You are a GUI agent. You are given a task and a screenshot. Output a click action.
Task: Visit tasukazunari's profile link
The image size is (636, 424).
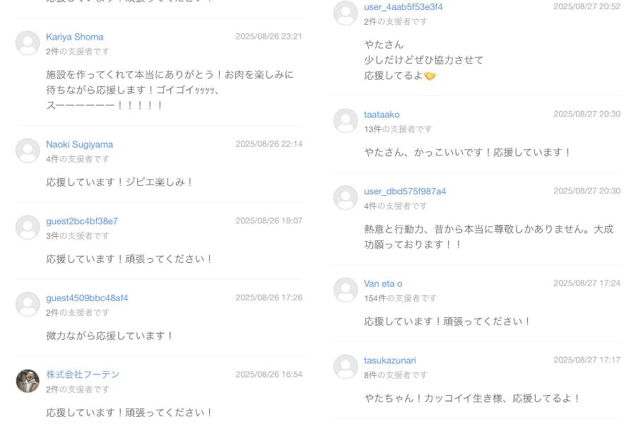pos(390,360)
